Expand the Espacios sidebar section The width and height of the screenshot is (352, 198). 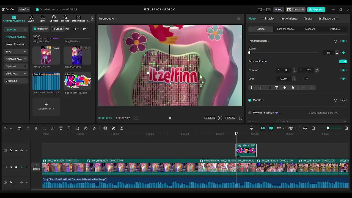16,66
